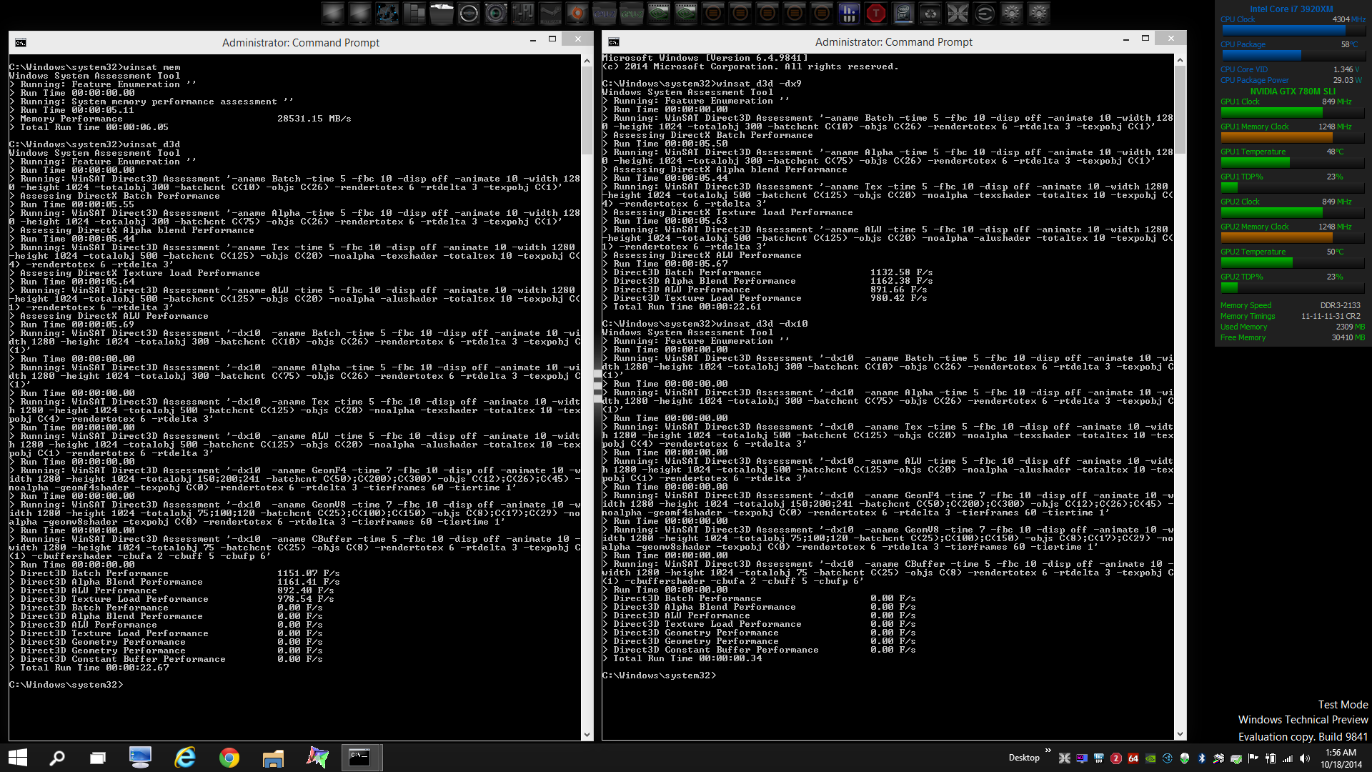Open left Command Prompt system menu icon
1372x772 pixels.
coord(21,43)
